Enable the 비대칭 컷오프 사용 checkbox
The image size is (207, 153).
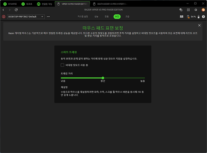pos(63,65)
